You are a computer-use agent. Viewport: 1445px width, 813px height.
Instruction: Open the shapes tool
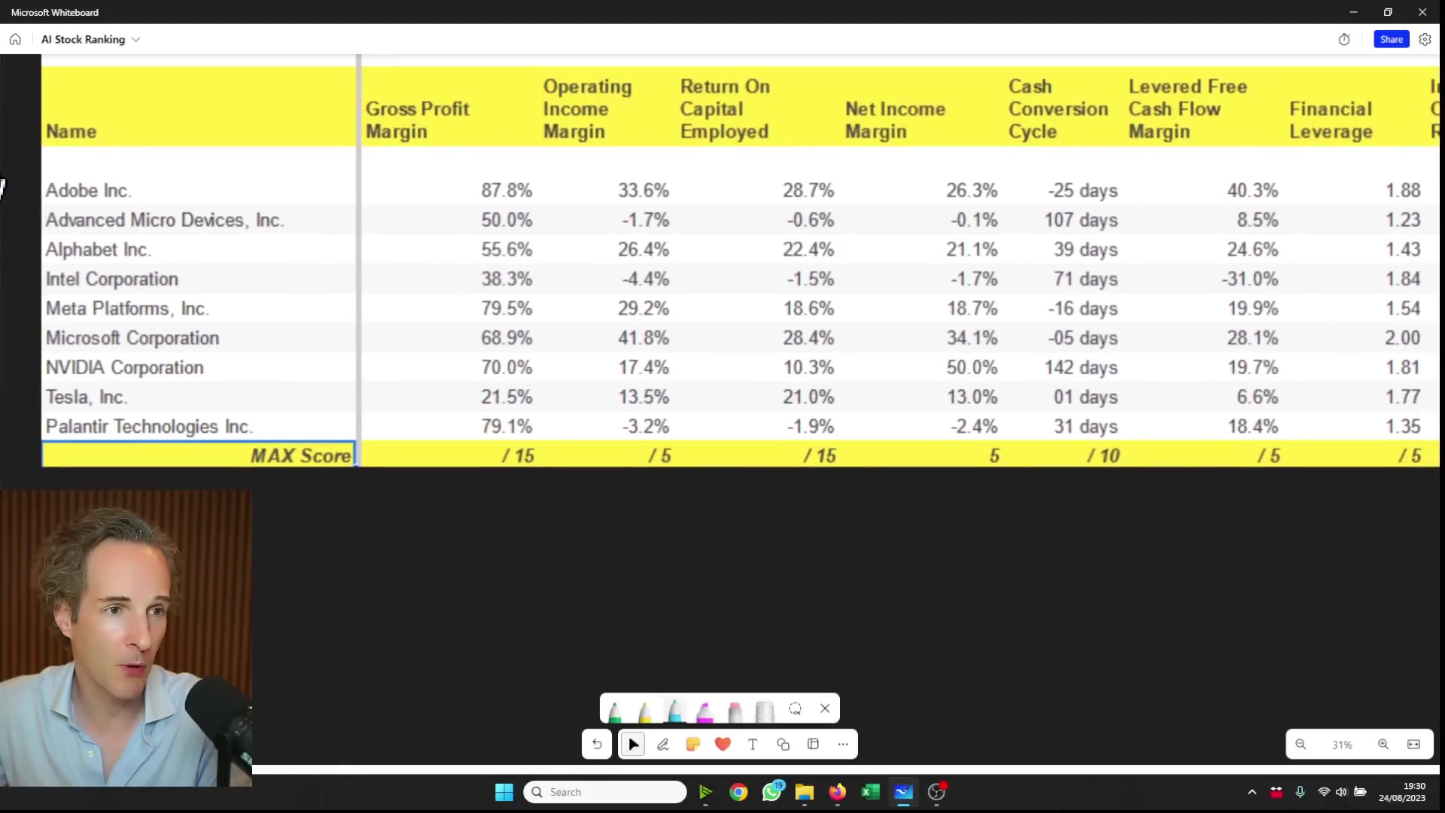[783, 744]
